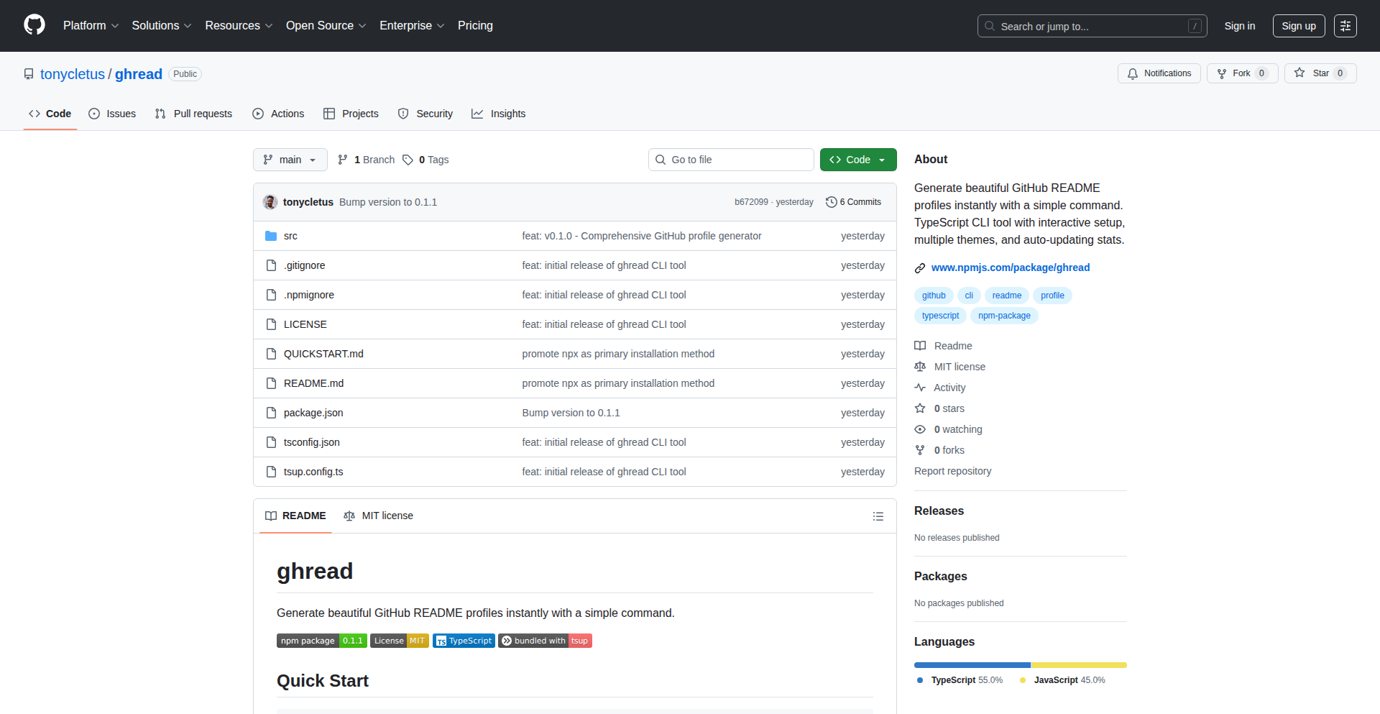Click the tag icon next to 0 Tags

pyautogui.click(x=408, y=160)
